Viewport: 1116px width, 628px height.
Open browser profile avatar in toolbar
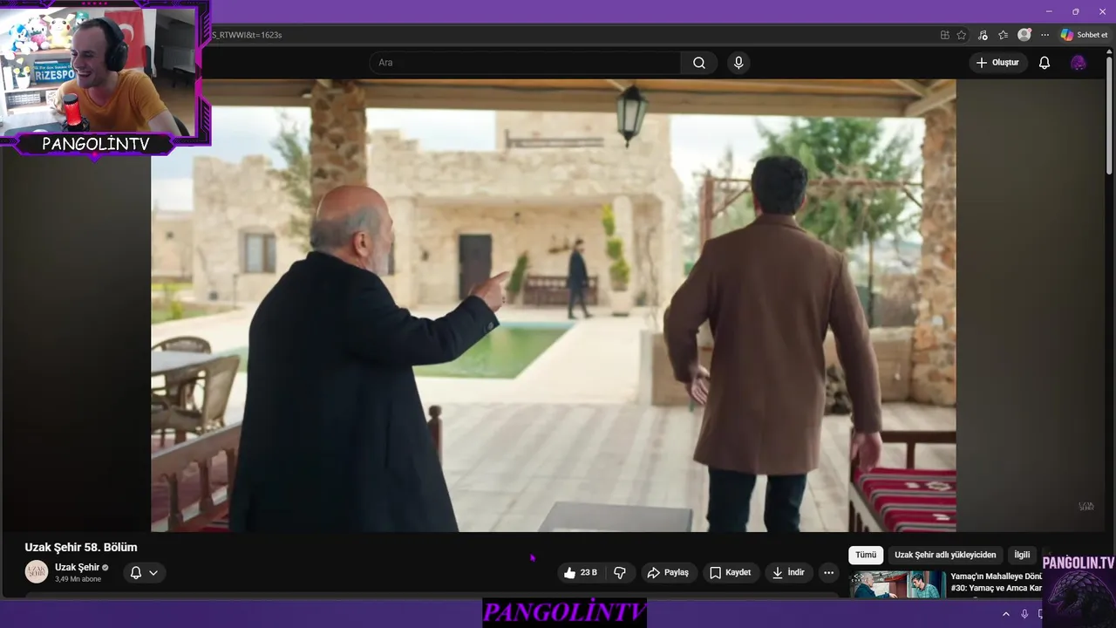[x=1024, y=35]
